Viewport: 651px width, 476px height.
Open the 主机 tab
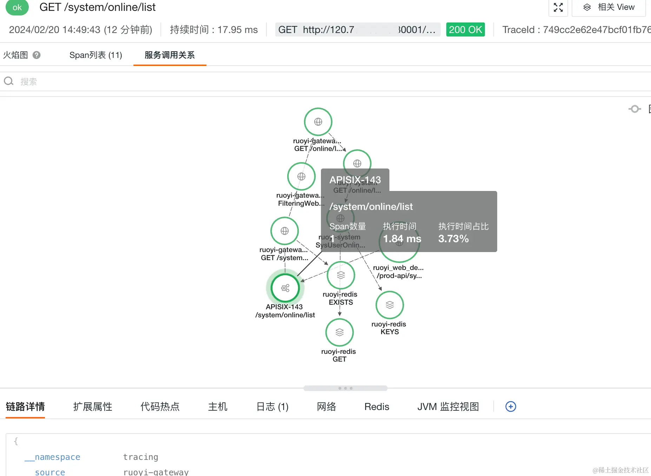(218, 406)
